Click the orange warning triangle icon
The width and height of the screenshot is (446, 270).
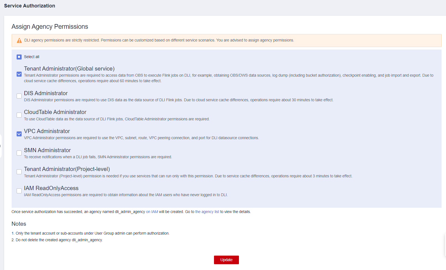click(x=19, y=40)
